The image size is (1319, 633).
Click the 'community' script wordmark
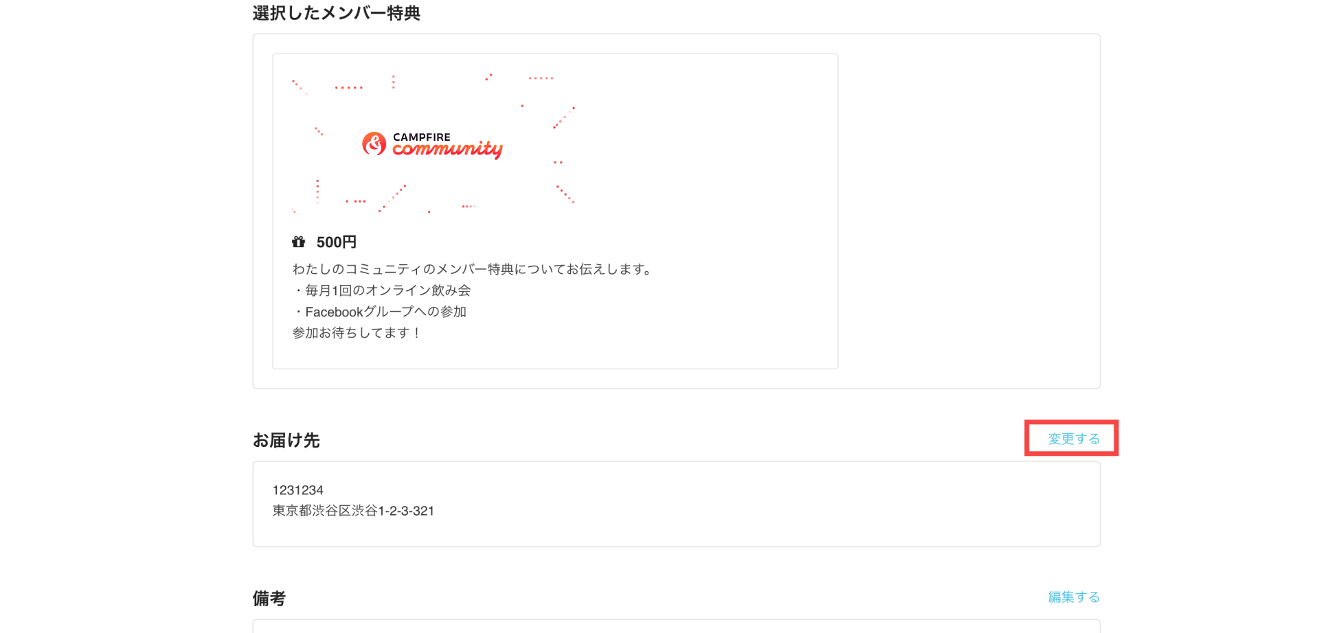(x=448, y=150)
